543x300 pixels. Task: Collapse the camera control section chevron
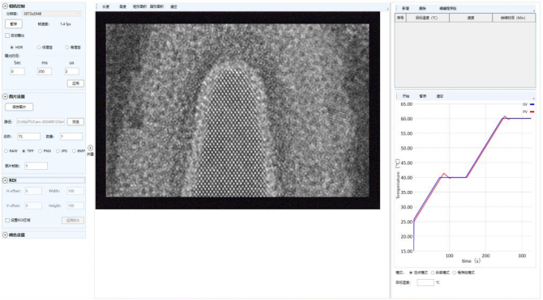(x=5, y=6)
